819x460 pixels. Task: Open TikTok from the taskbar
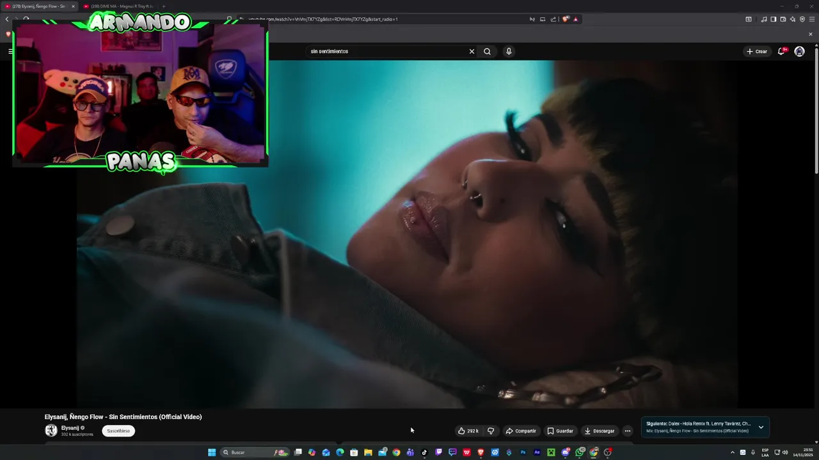point(424,452)
